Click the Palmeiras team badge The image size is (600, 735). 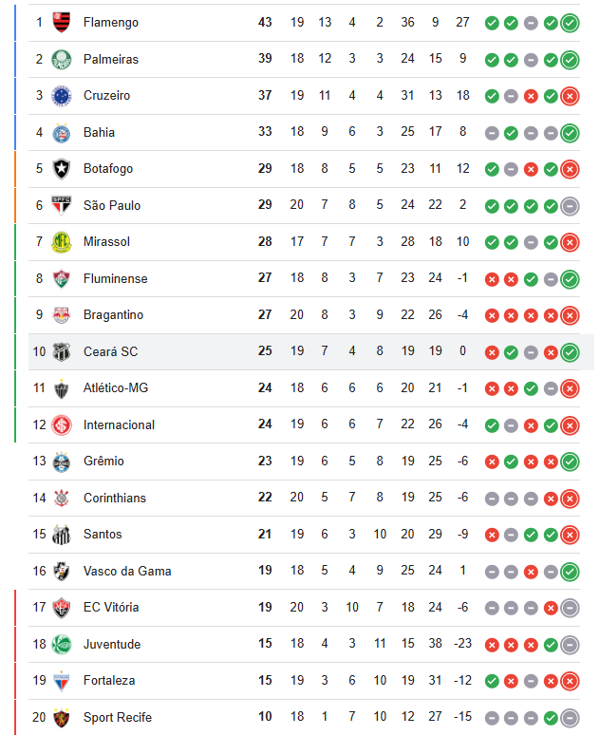[x=62, y=60]
